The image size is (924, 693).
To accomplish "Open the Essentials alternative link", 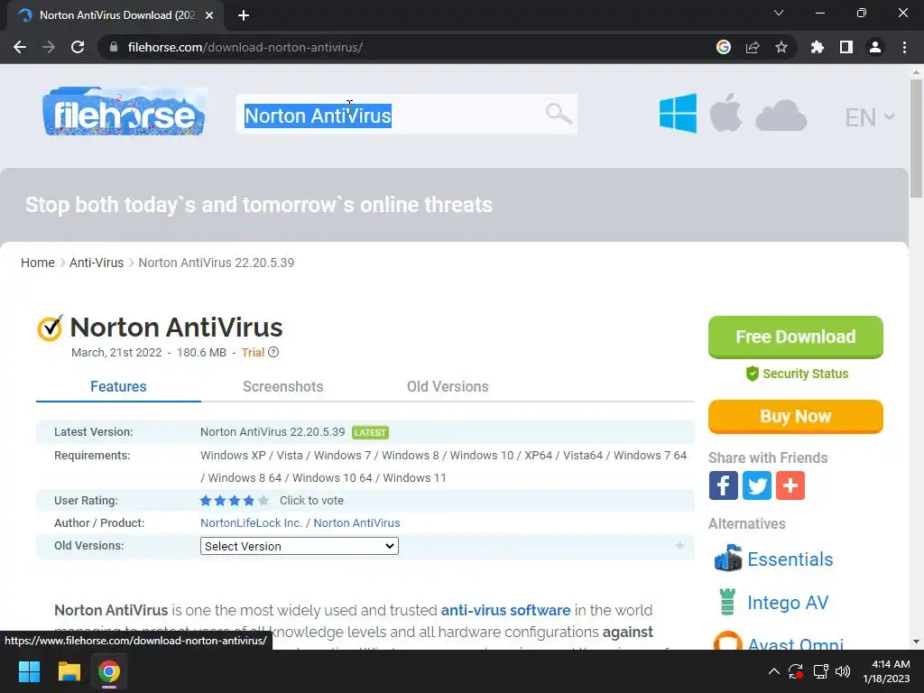I will click(x=790, y=559).
